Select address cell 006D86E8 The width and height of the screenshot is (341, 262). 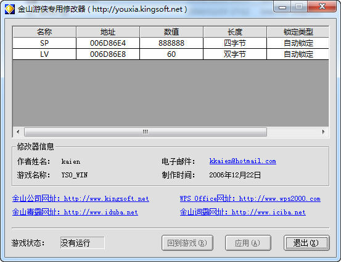108,54
